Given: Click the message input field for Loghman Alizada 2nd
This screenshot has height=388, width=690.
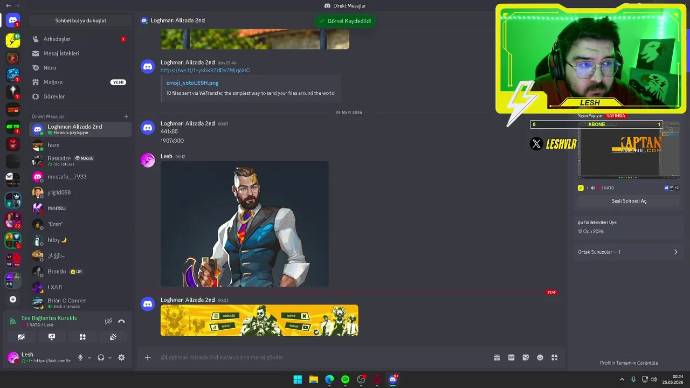Looking at the screenshot, I should pos(323,357).
